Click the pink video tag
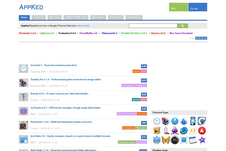226x151 pixels. (144, 100)
